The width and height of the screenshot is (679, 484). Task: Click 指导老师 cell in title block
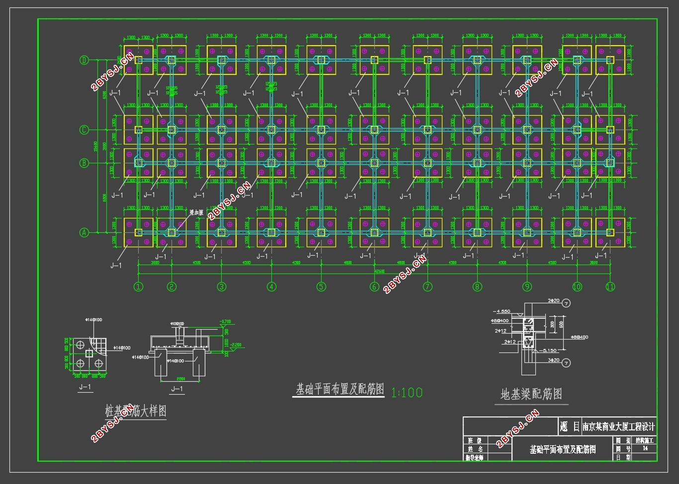(x=475, y=457)
